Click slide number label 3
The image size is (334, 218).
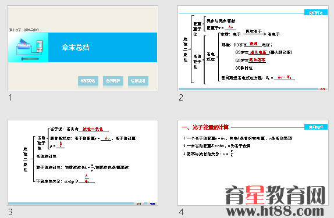[x=10, y=212]
